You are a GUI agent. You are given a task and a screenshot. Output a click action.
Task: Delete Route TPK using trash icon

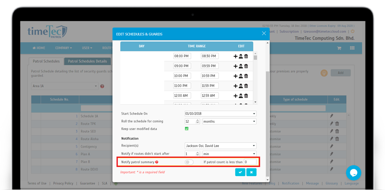[x=337, y=124]
